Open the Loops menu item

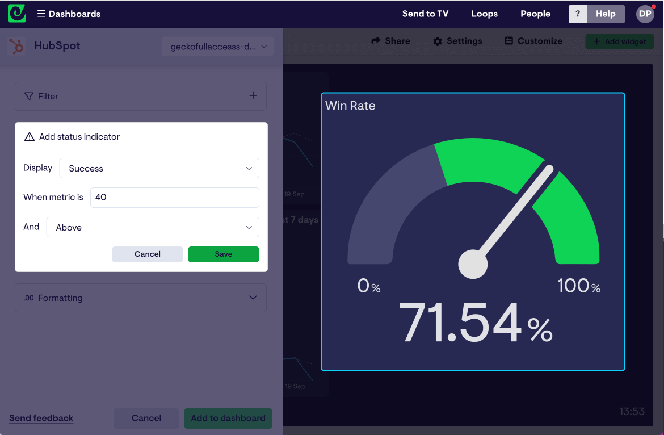(484, 14)
